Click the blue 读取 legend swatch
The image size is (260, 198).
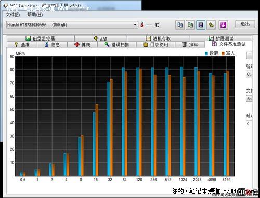coord(206,54)
